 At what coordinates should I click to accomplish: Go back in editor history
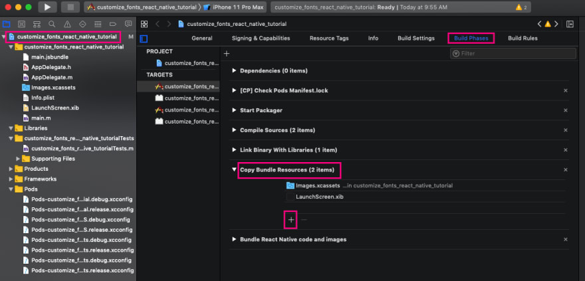tap(158, 24)
